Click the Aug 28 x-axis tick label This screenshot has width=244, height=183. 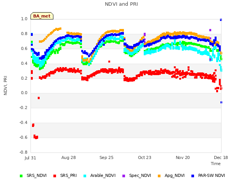click(69, 157)
